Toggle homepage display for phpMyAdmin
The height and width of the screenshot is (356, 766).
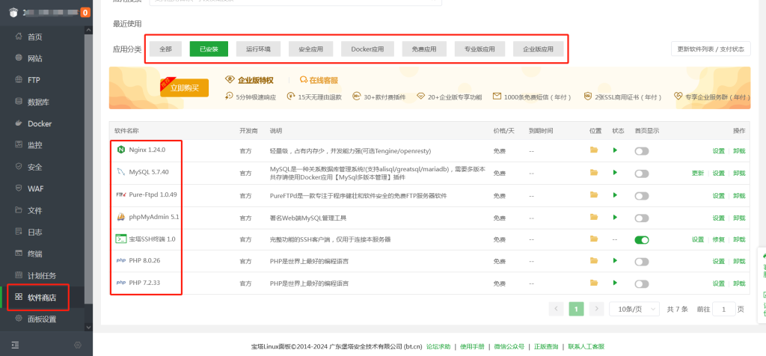(641, 218)
